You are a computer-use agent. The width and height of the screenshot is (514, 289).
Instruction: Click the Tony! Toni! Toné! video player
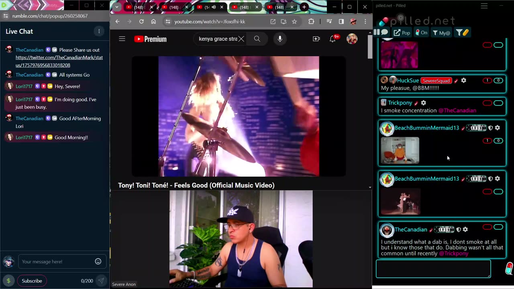click(239, 116)
